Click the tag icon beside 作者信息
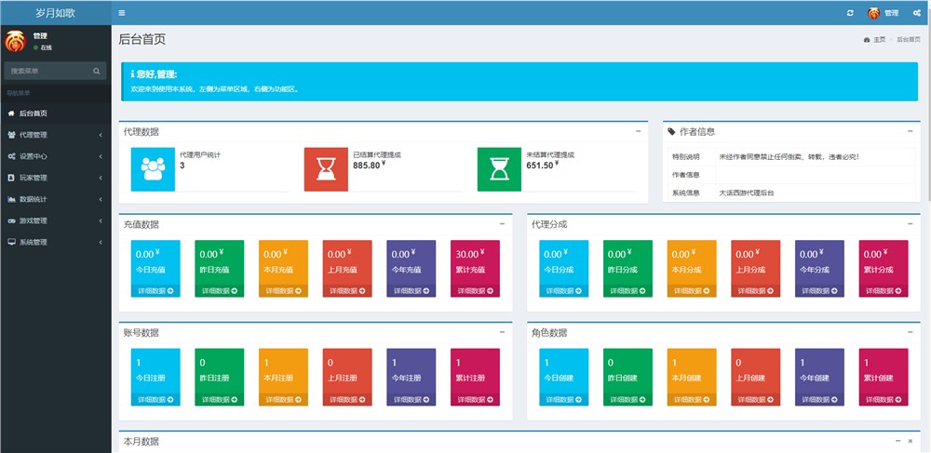 click(x=671, y=132)
